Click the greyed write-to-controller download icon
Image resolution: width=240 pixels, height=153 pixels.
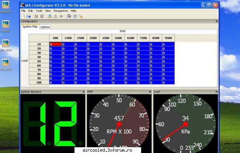[56, 16]
